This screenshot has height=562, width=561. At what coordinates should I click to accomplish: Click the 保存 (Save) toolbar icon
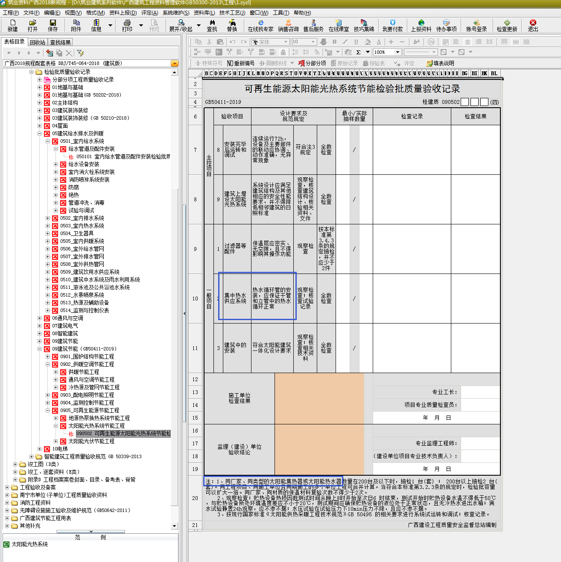[x=53, y=25]
